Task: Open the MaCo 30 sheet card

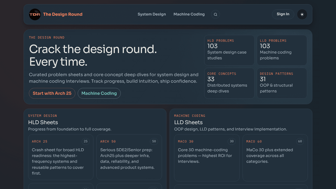Action: point(207,158)
